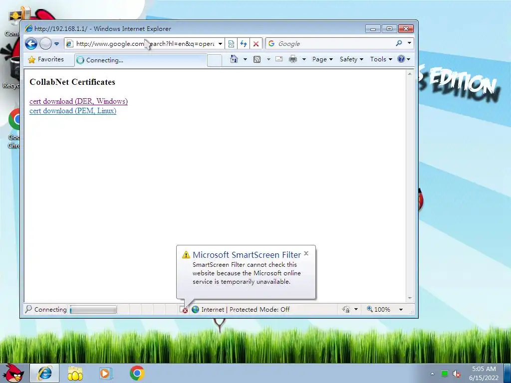This screenshot has width=511, height=383.
Task: Click the Microsoft SmartScreen Filter balloon title
Action: 247,255
